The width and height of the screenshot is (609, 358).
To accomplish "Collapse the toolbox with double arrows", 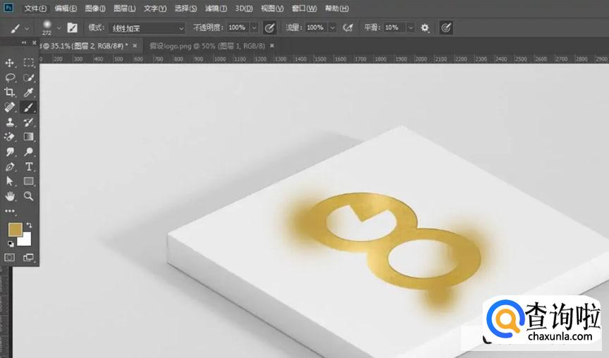I will point(24,42).
